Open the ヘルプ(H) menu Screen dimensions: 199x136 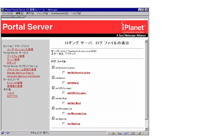point(76,13)
